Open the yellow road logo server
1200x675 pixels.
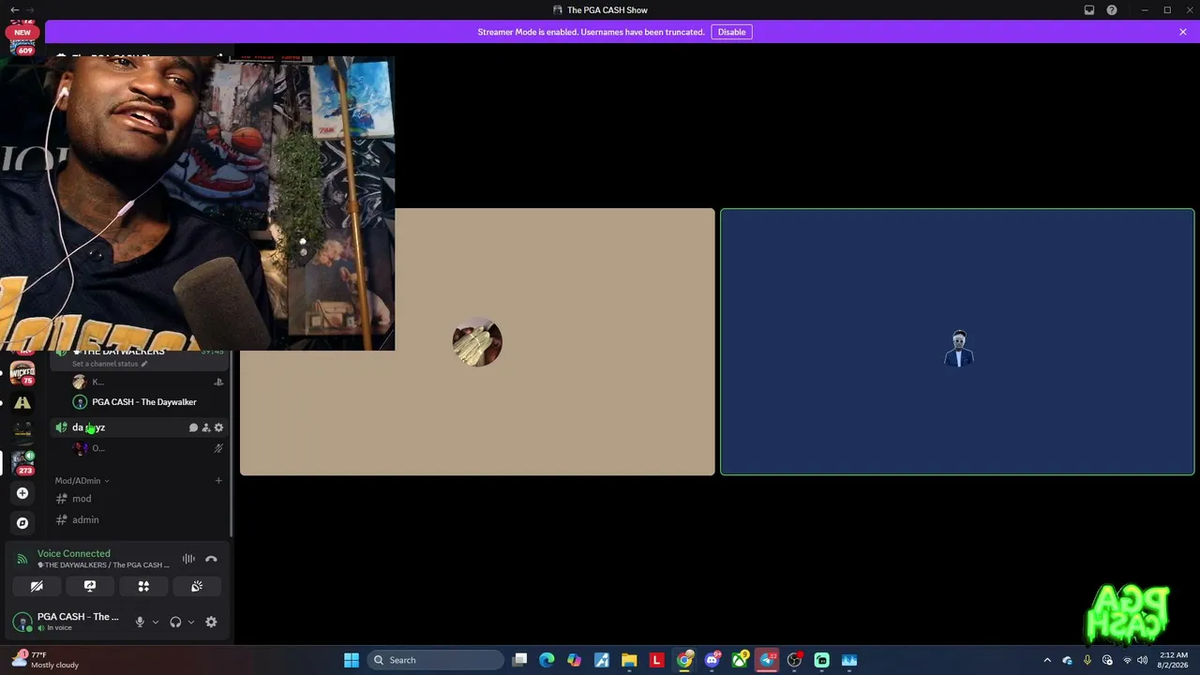pos(22,403)
